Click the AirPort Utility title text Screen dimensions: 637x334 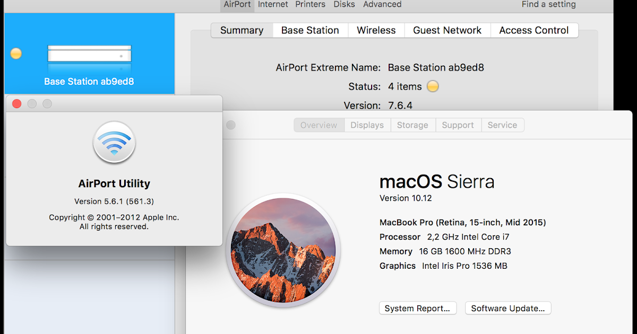(x=114, y=184)
